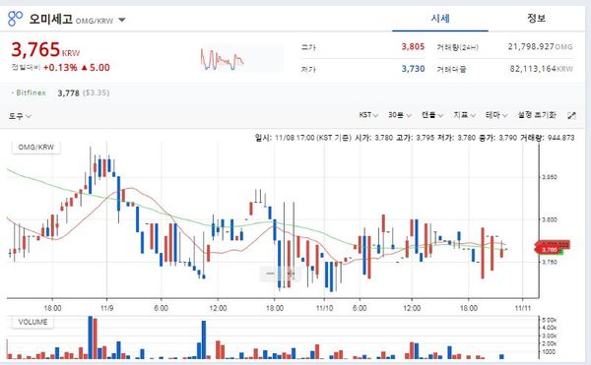
Task: Click the chart zoom-in plus button
Action: click(x=291, y=274)
